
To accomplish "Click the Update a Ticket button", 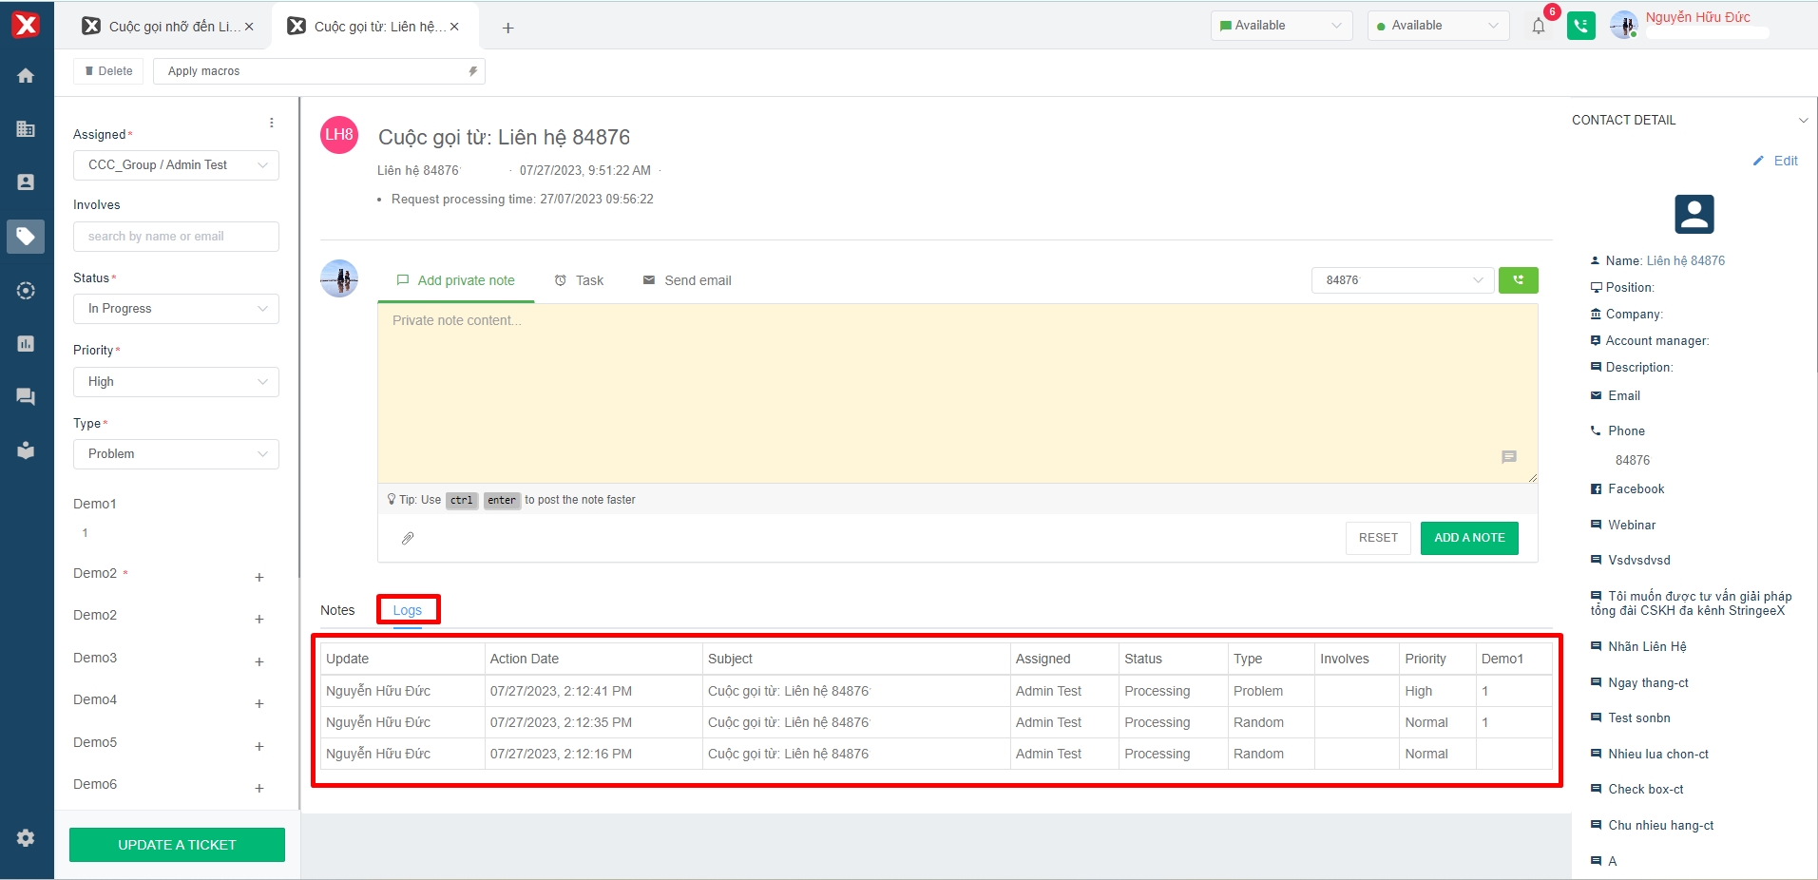I will pos(177,845).
